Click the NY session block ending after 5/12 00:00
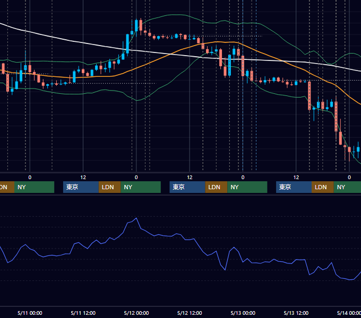361x318 pixels. 141,187
